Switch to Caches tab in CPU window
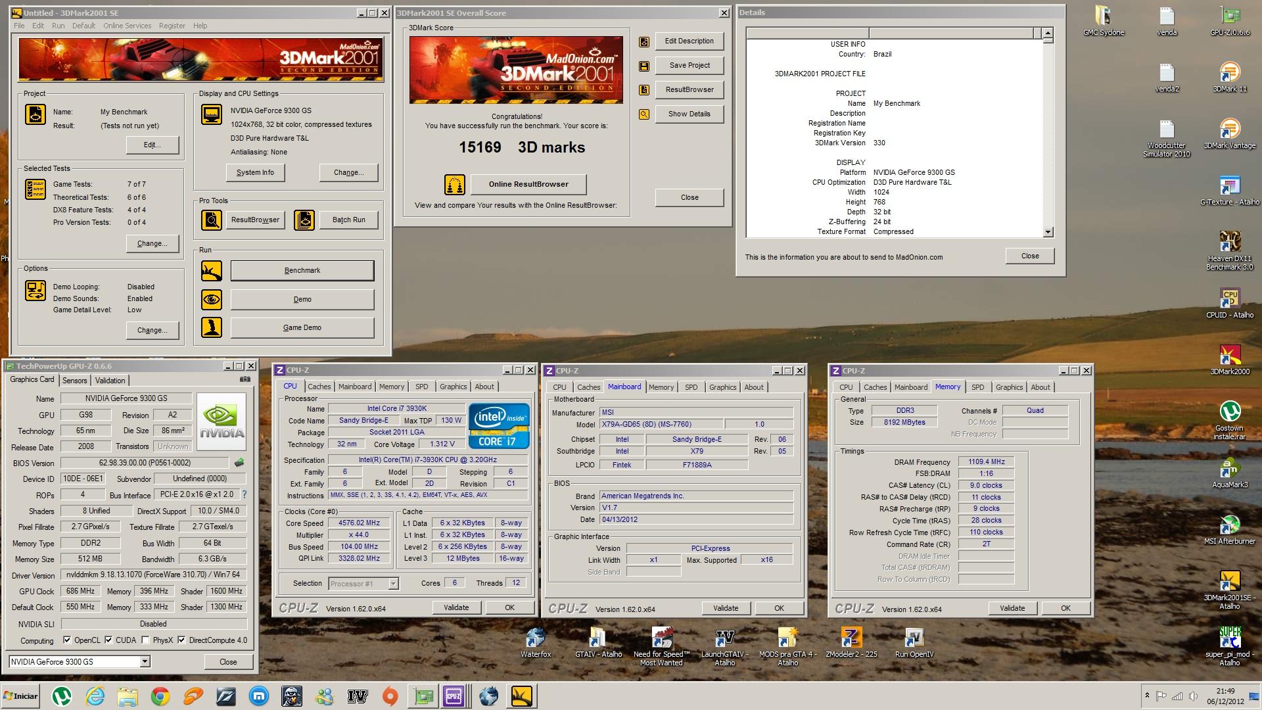 pos(319,387)
